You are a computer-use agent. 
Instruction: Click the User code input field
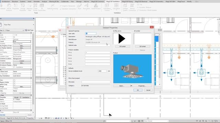[x=91, y=33]
